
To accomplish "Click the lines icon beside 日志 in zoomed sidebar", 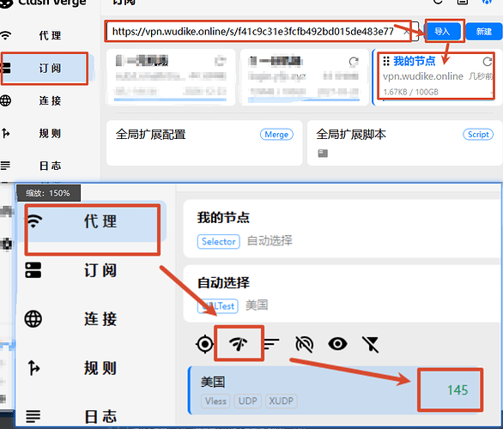I will 33,416.
